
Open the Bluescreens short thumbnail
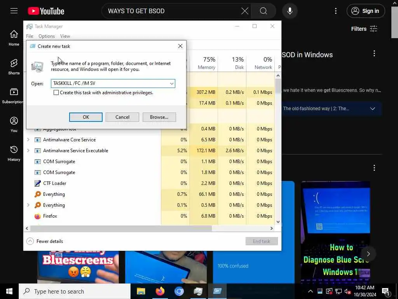(x=78, y=267)
